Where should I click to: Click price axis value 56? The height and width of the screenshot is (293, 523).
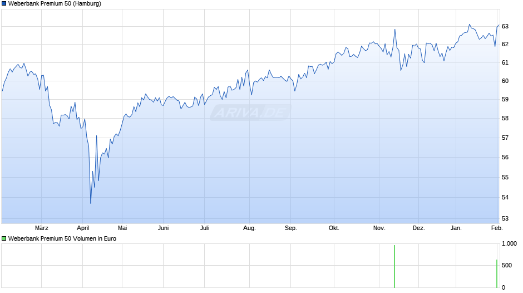pos(505,157)
